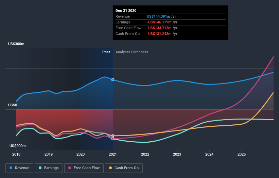The width and height of the screenshot is (279, 178).
Task: Select the 2018 x-axis label
Action: point(16,154)
